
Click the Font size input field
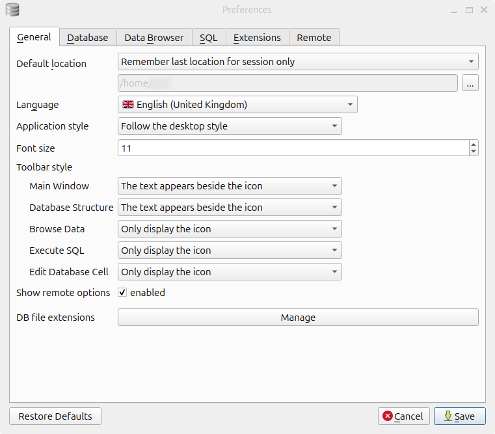click(x=293, y=148)
